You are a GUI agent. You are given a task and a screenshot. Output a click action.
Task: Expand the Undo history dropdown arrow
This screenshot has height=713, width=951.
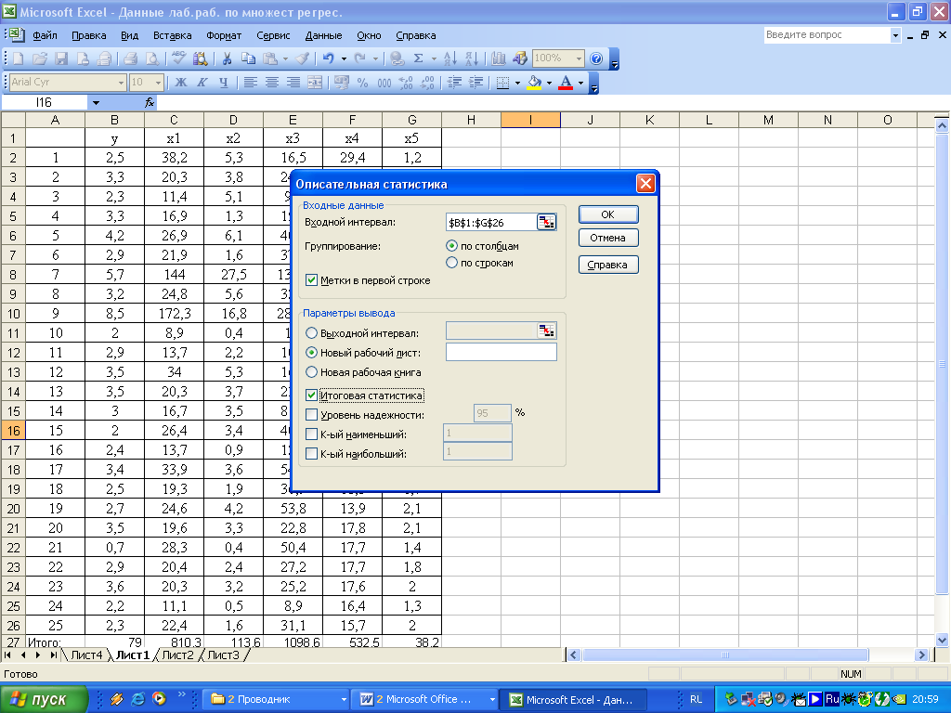344,58
